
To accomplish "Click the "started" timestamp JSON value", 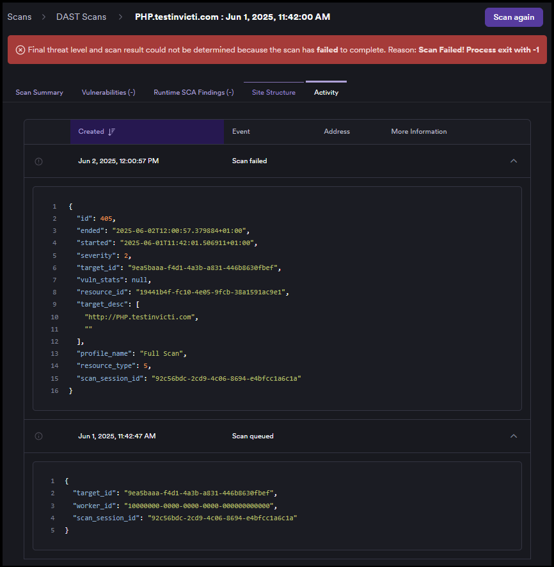I will click(x=187, y=243).
